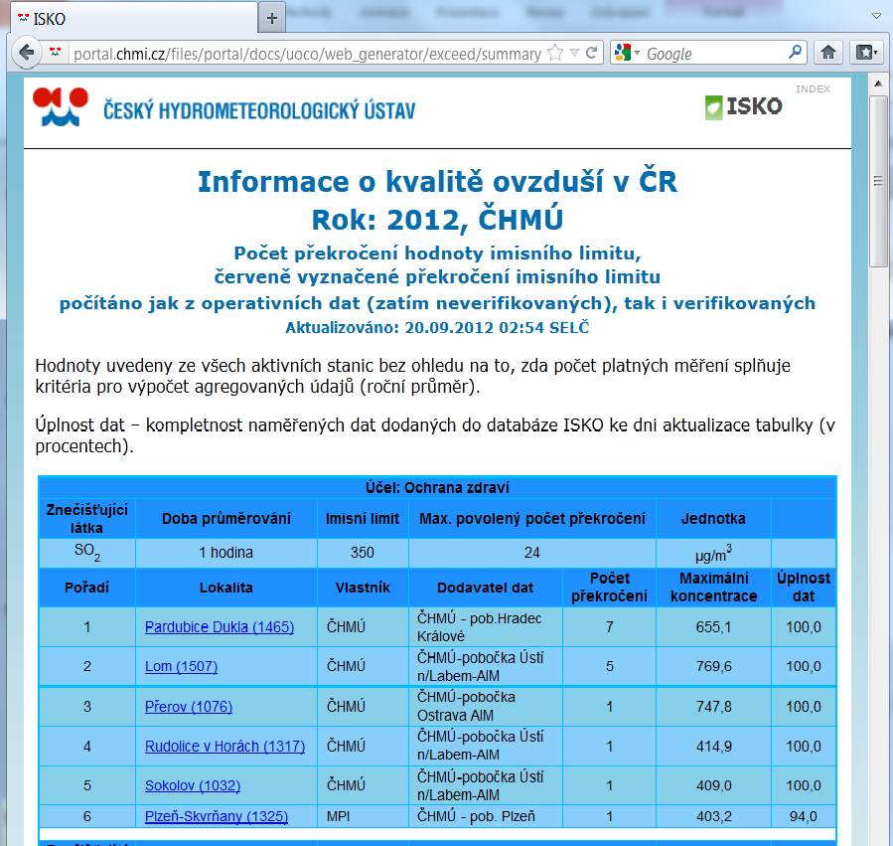The image size is (893, 846).
Task: Open the URL history dropdown arrow
Action: click(575, 53)
